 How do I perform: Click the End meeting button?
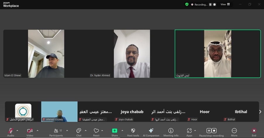tap(254, 131)
